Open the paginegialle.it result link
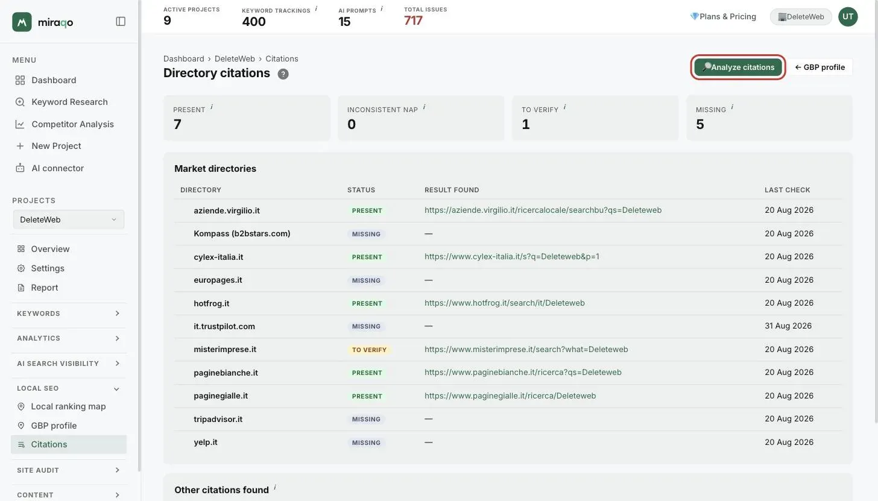Image resolution: width=878 pixels, height=501 pixels. (510, 396)
